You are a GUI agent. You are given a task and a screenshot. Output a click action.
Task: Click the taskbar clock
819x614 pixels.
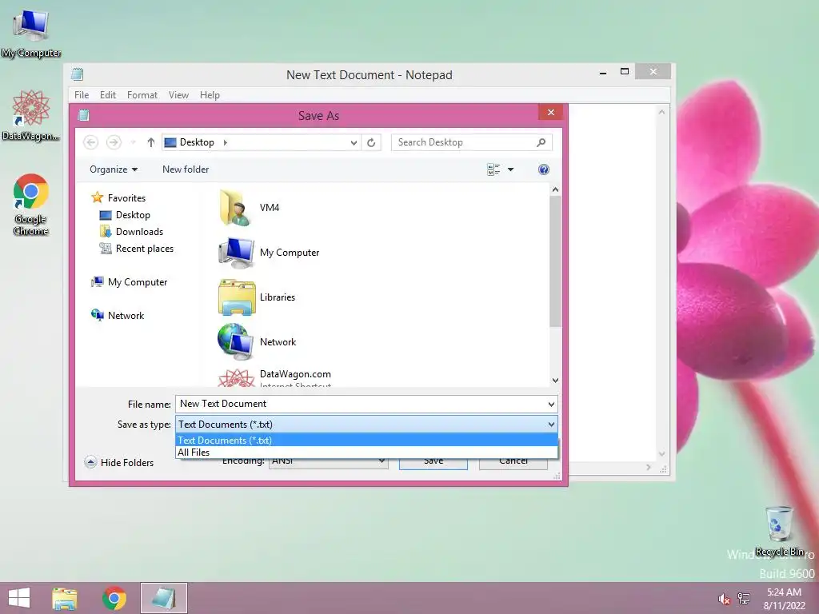[x=784, y=599]
